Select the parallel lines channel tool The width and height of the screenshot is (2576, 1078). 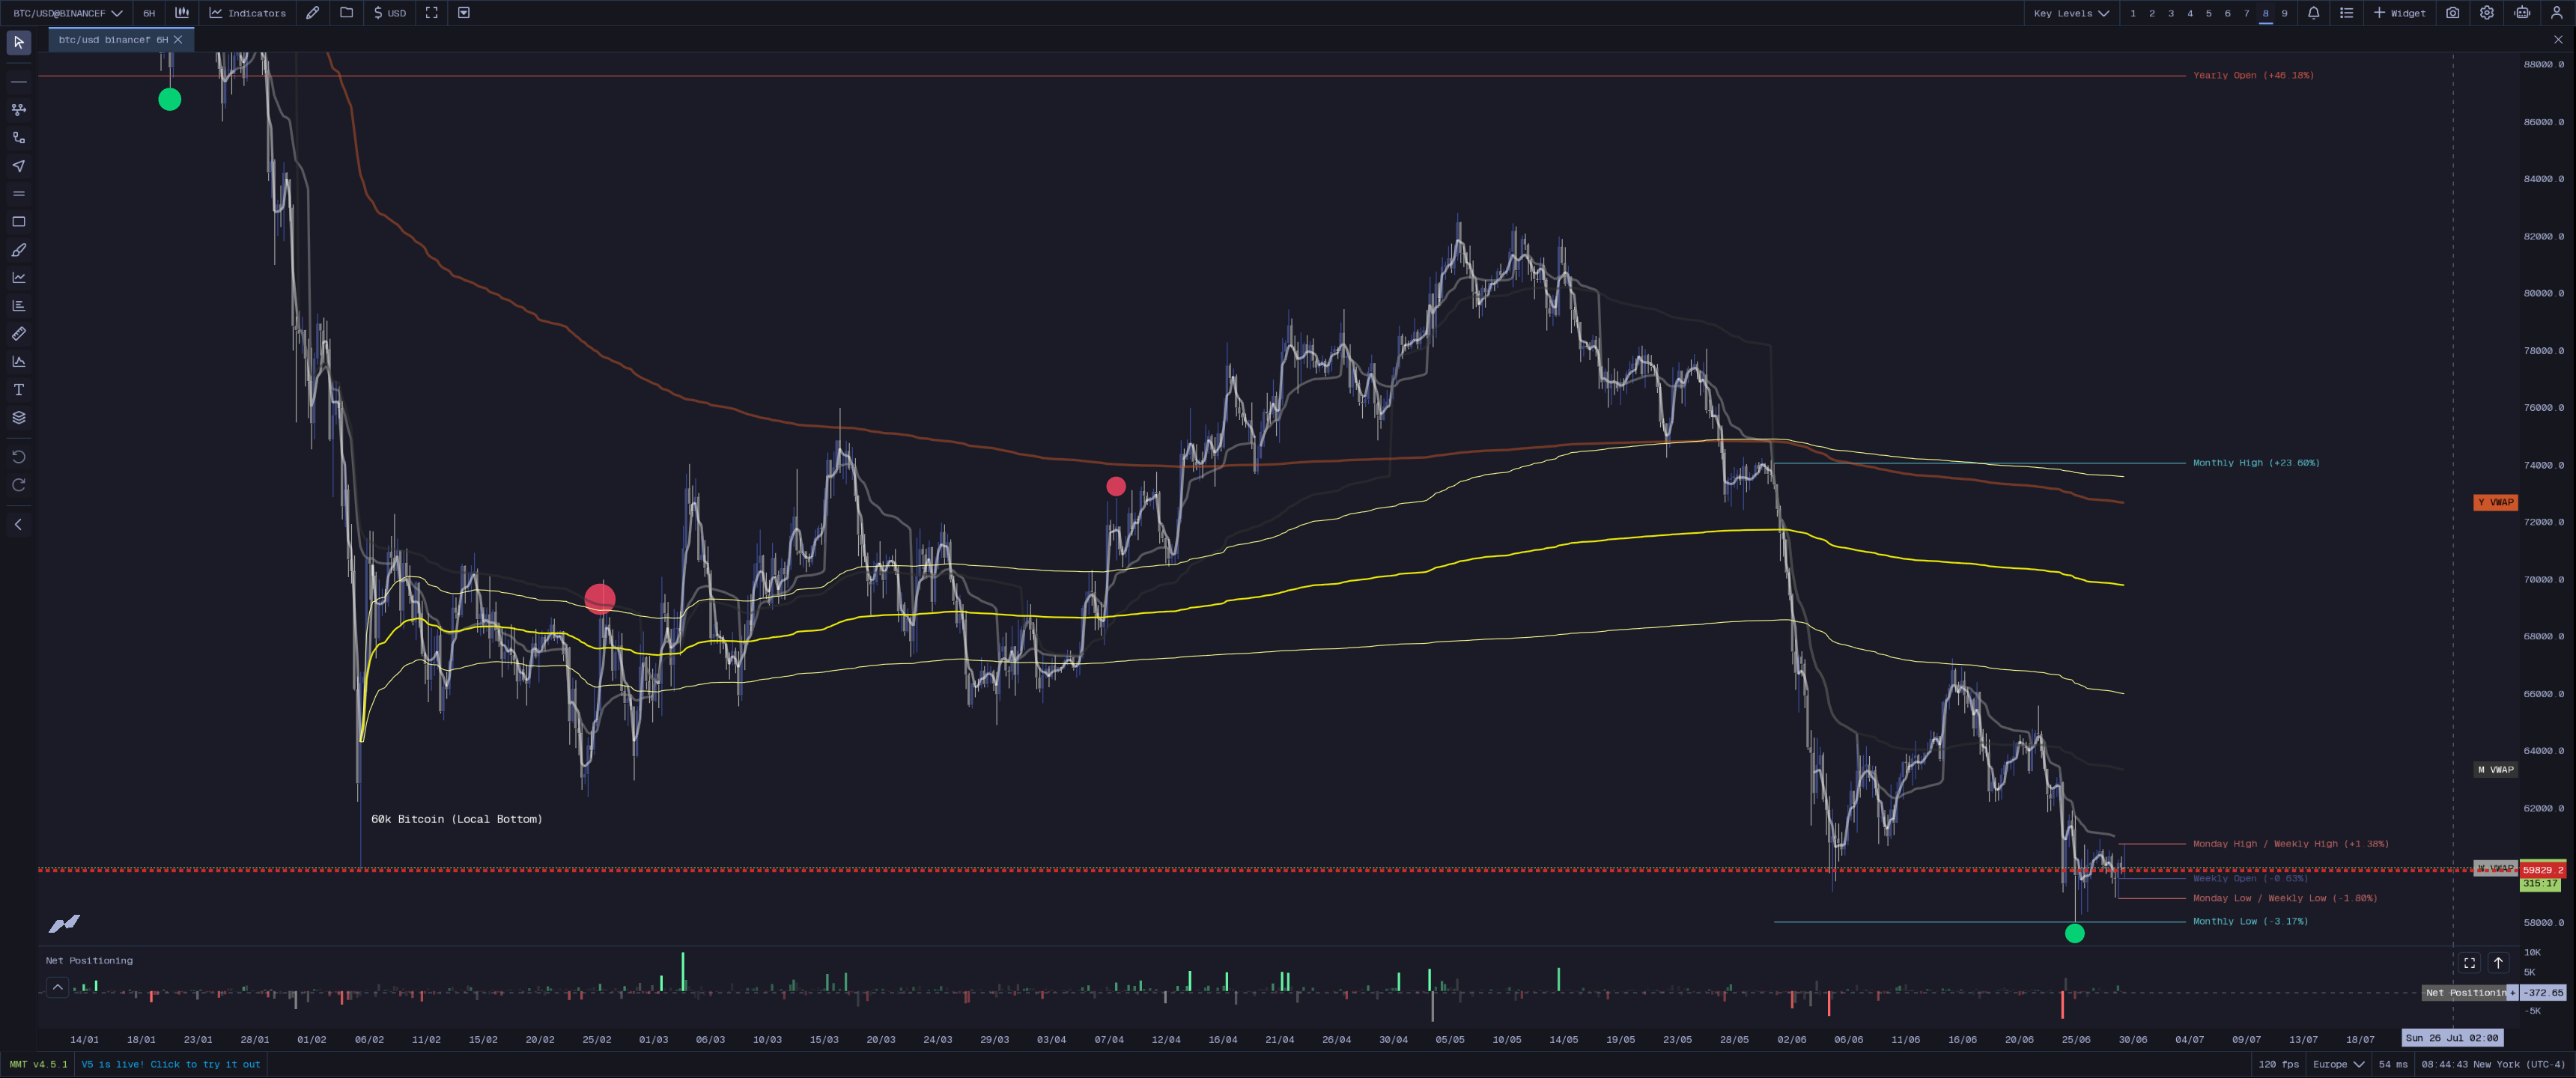point(18,193)
